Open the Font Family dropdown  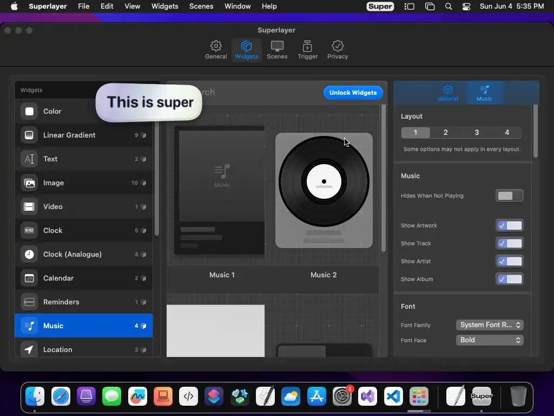490,325
